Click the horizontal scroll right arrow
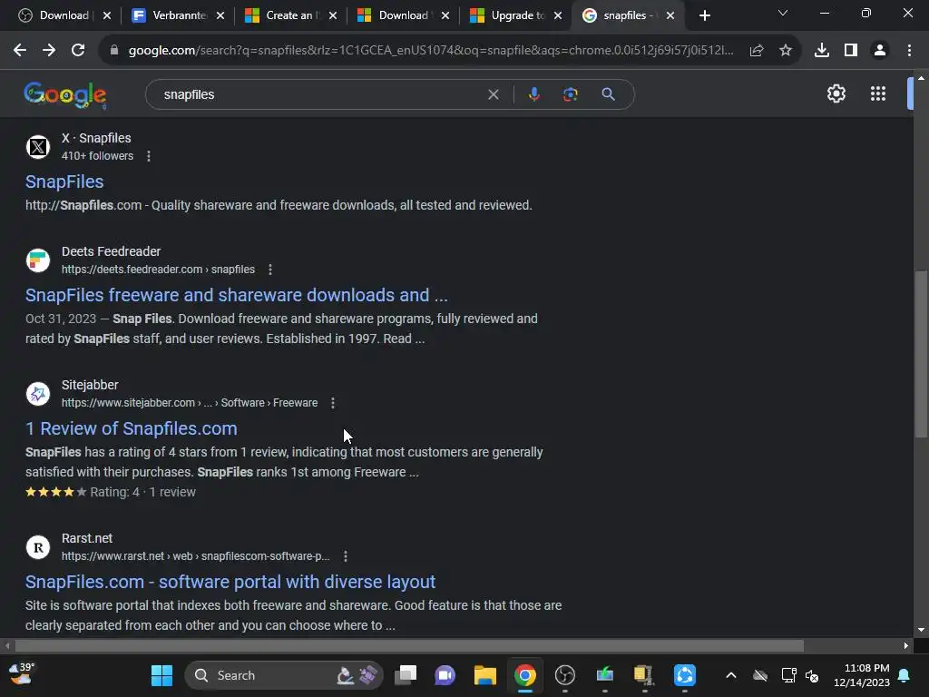 tap(906, 646)
